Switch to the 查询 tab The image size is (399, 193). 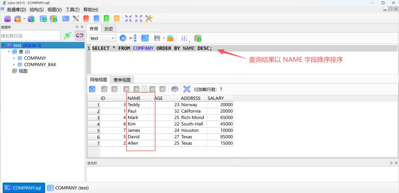coord(94,29)
